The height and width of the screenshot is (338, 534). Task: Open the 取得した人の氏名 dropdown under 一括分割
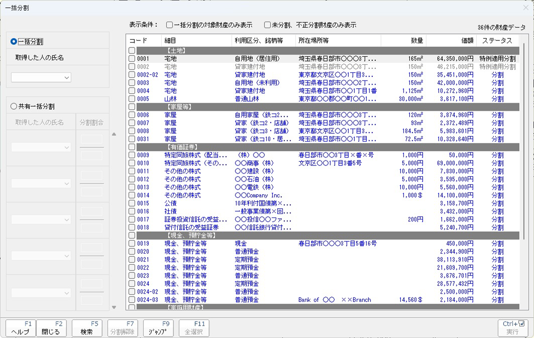point(41,77)
